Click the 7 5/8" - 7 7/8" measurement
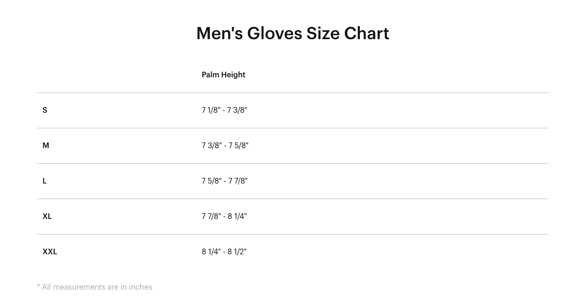 (x=224, y=181)
